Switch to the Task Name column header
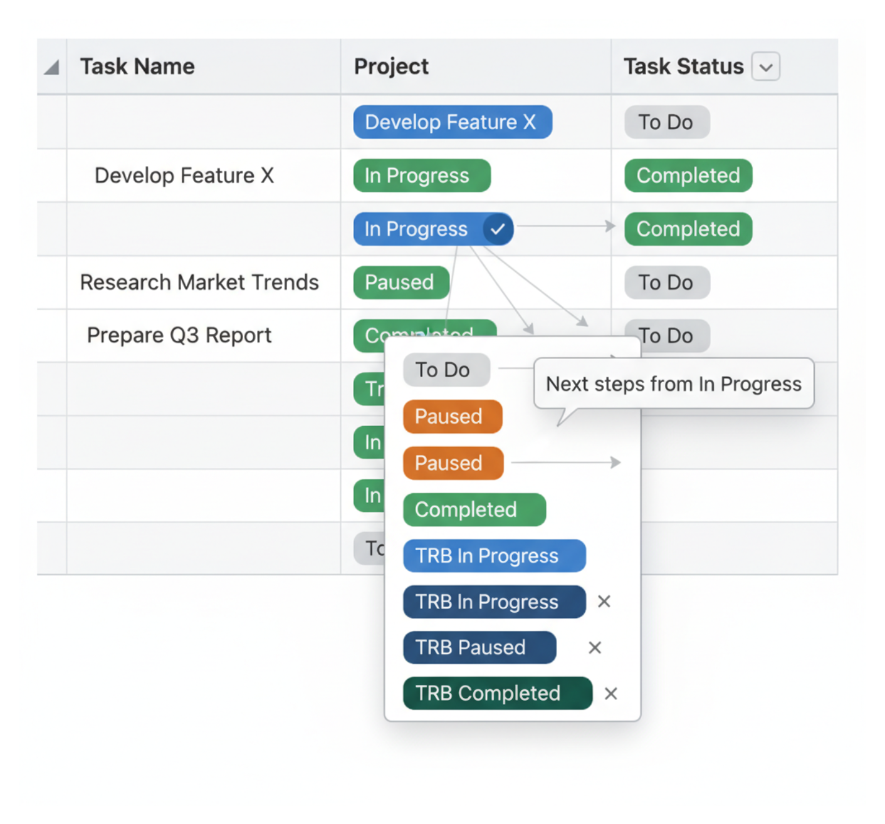This screenshot has height=824, width=885. pyautogui.click(x=137, y=66)
